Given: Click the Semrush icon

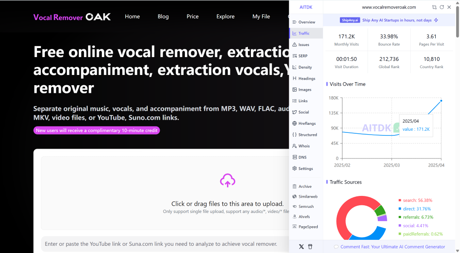Looking at the screenshot, I should 295,206.
